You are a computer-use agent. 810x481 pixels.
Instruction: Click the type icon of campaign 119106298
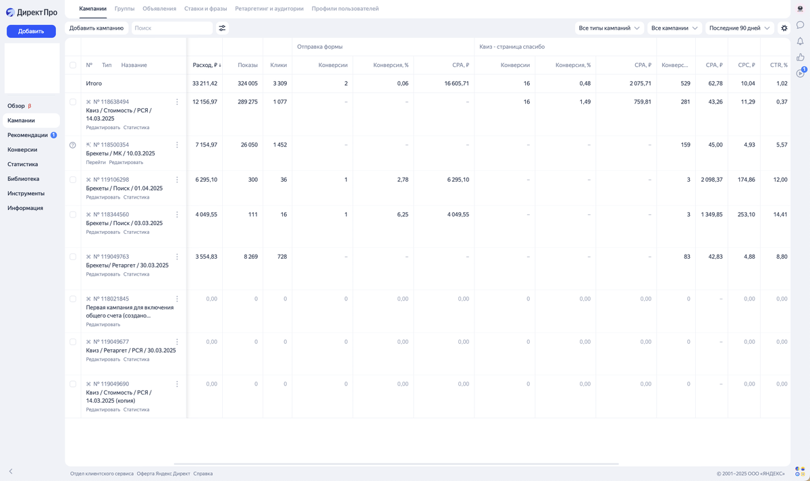pos(88,180)
